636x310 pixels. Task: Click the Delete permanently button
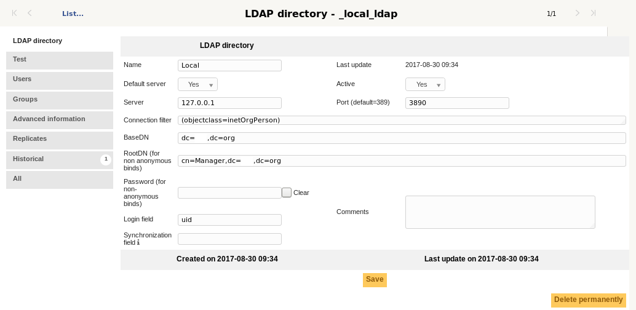tap(589, 300)
